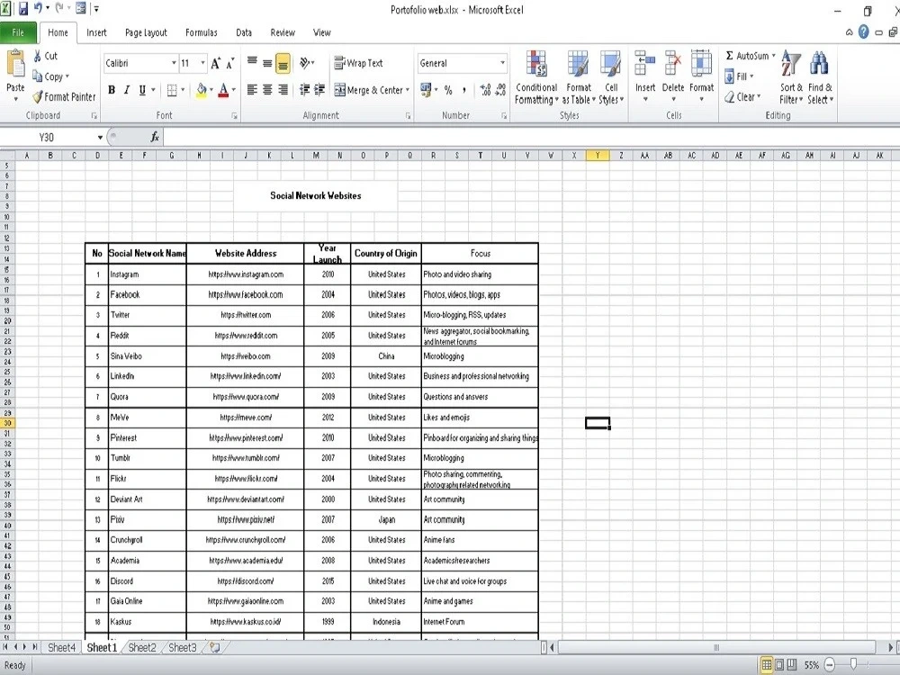Click the Insert cells icon

[x=644, y=64]
